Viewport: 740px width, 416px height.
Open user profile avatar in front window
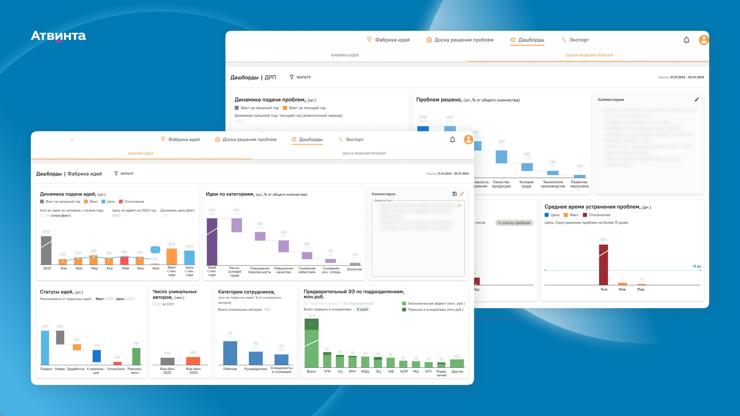(x=468, y=139)
